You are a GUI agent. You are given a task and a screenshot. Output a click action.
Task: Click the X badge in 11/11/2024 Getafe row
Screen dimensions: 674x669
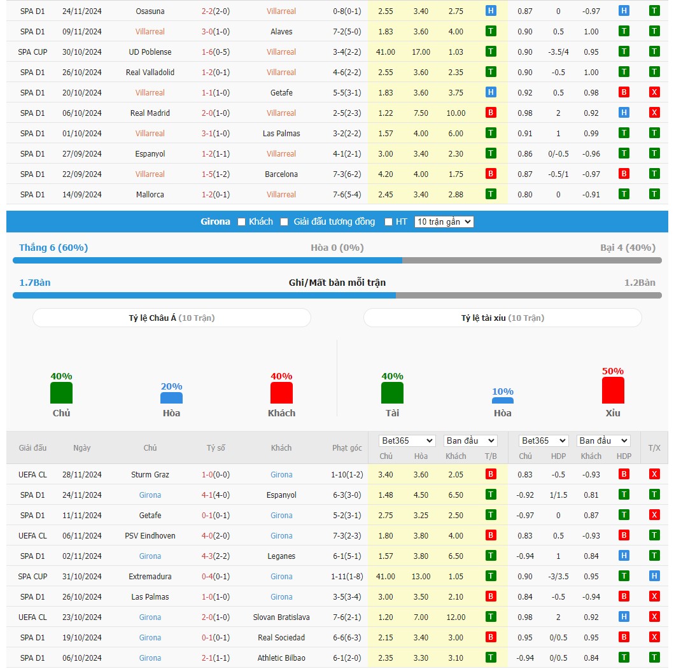pos(654,515)
